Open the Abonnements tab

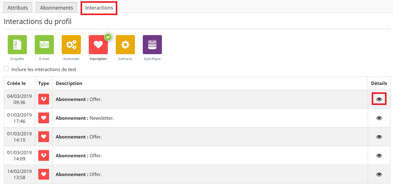(x=56, y=8)
